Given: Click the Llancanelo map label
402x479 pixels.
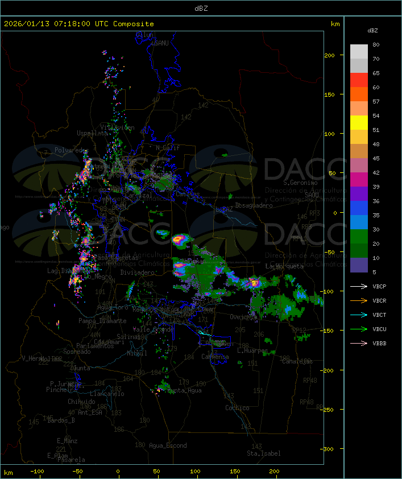Looking at the screenshot, I should point(107,394).
